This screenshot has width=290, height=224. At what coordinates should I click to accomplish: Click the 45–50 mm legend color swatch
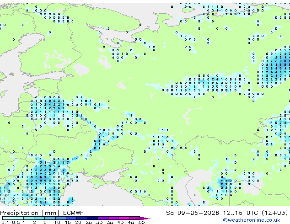134,218
